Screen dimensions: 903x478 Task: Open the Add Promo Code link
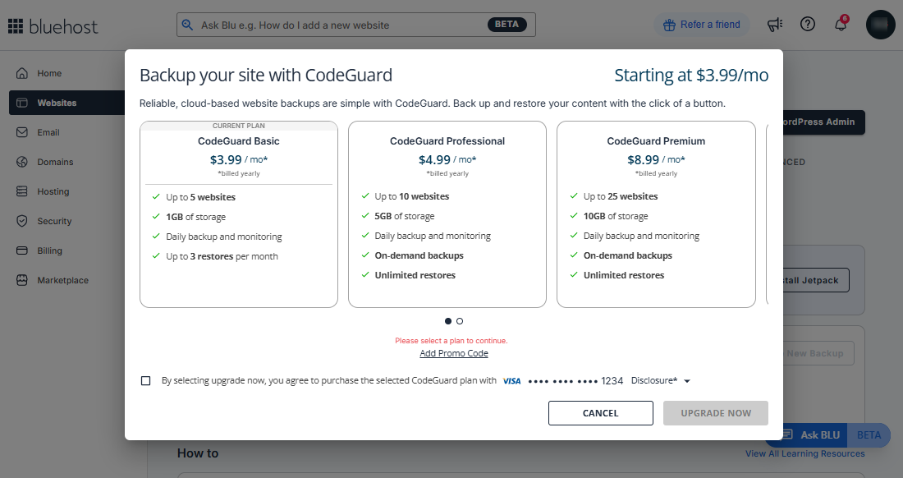[453, 353]
